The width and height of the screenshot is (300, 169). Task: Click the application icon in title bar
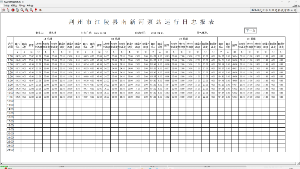[2, 2]
